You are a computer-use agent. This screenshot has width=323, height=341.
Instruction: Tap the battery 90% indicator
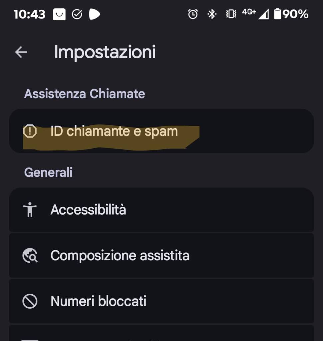click(x=291, y=14)
